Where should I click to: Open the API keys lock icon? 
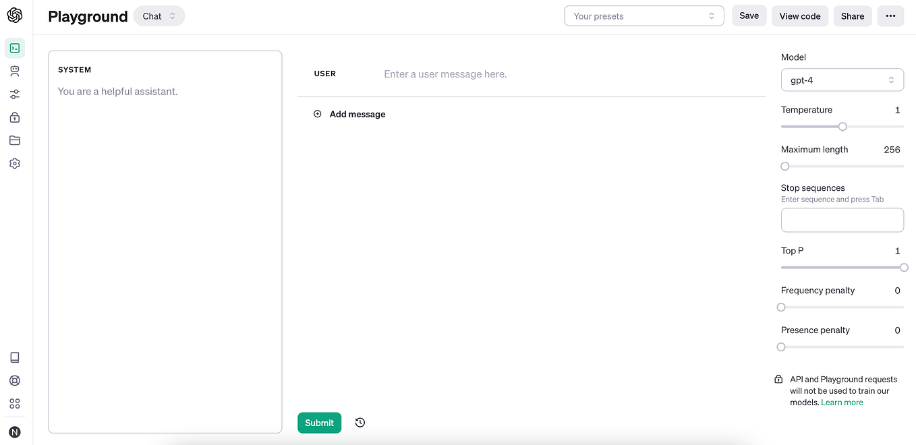click(15, 117)
